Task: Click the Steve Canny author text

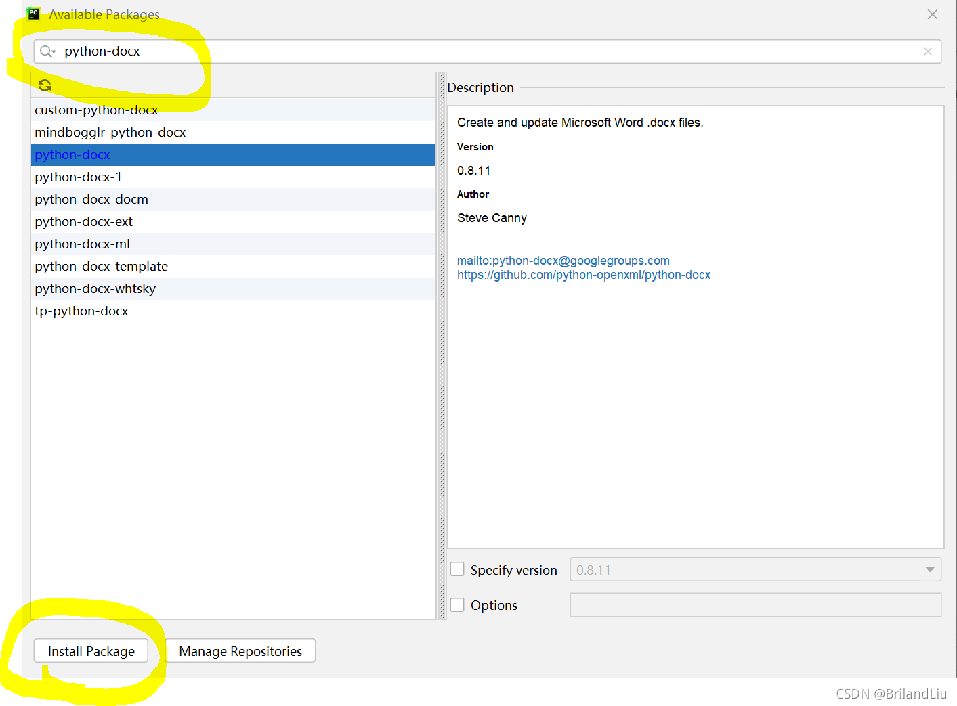Action: [x=492, y=218]
